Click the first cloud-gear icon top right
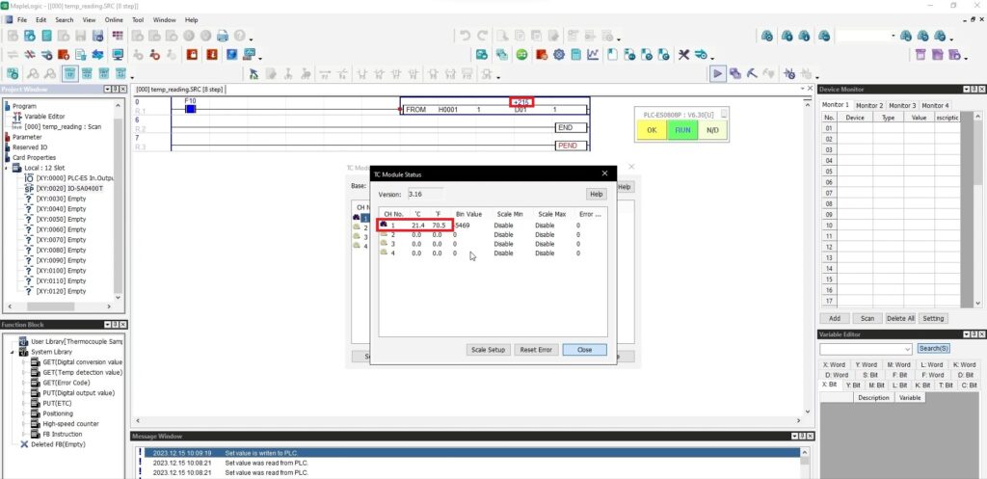This screenshot has width=987, height=479. coord(766,36)
